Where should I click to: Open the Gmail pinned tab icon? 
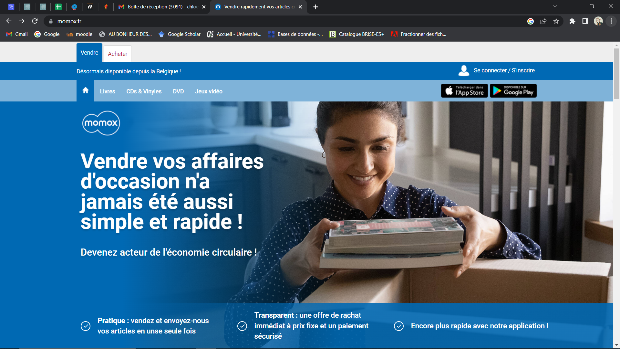pos(121,6)
